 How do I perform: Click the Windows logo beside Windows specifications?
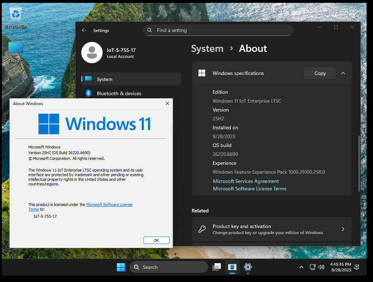click(202, 73)
